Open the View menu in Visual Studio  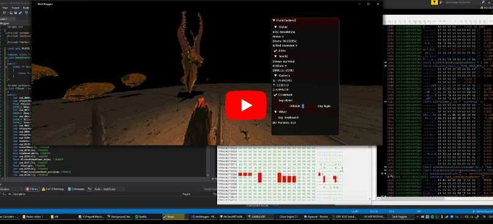point(5,8)
